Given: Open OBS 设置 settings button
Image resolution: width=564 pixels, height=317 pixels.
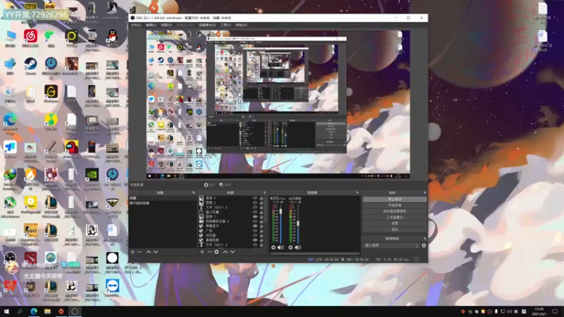Looking at the screenshot, I should tap(395, 223).
